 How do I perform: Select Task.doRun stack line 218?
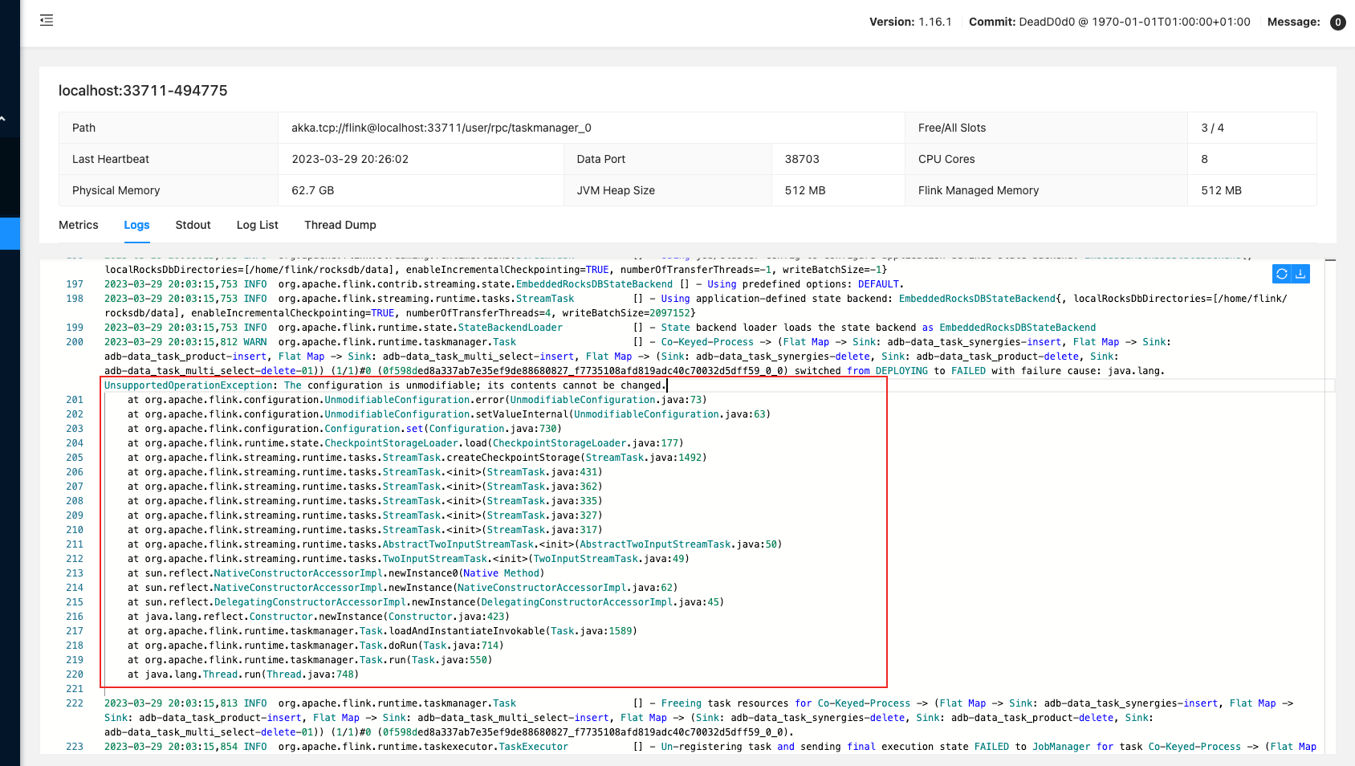click(315, 646)
